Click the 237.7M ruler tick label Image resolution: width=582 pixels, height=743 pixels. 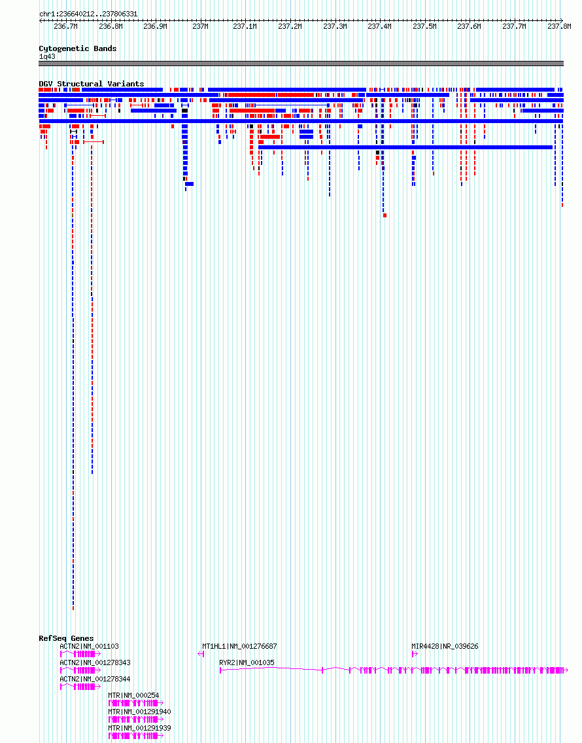[x=514, y=27]
